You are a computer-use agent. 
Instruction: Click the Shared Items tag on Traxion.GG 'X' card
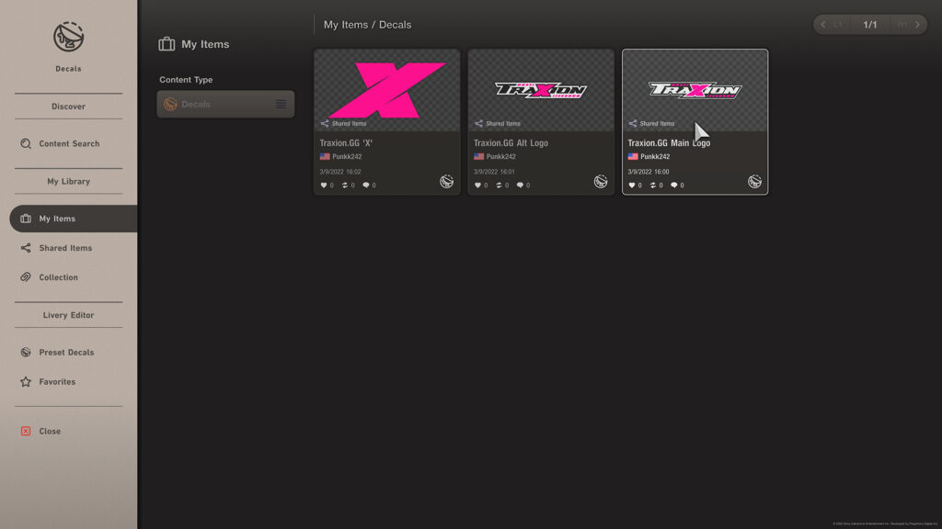point(344,124)
